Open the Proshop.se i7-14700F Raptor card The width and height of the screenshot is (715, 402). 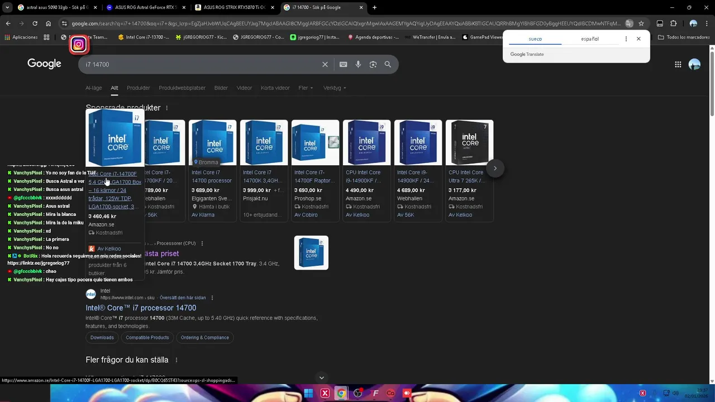pyautogui.click(x=315, y=170)
